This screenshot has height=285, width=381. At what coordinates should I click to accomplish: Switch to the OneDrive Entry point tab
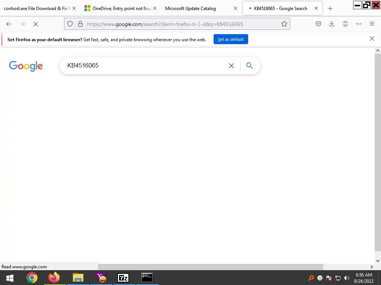(x=118, y=9)
